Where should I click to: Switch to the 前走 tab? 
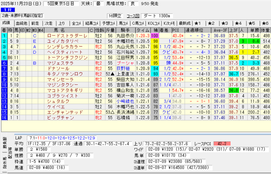pyautogui.click(x=35, y=23)
